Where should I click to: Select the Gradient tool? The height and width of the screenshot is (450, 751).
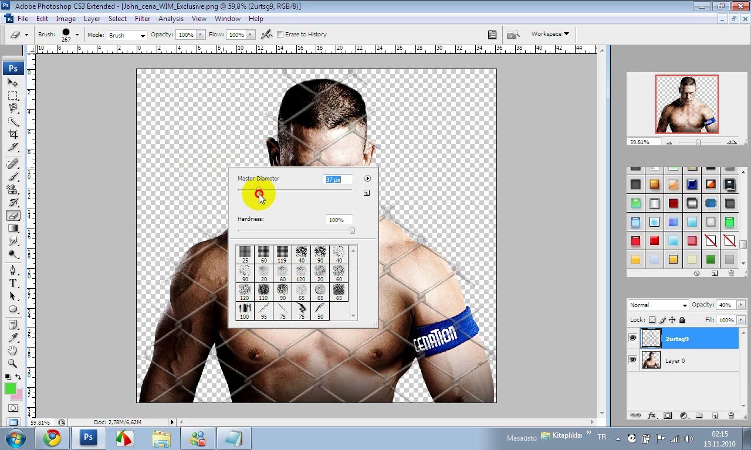coord(13,229)
